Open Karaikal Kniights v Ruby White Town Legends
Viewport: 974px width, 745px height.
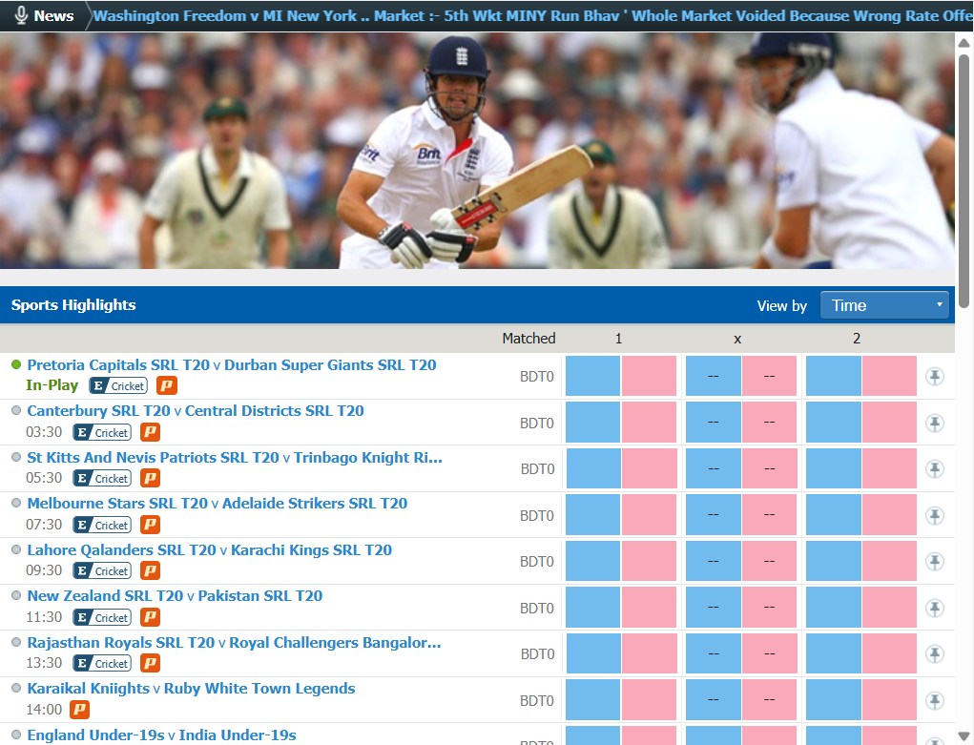191,689
